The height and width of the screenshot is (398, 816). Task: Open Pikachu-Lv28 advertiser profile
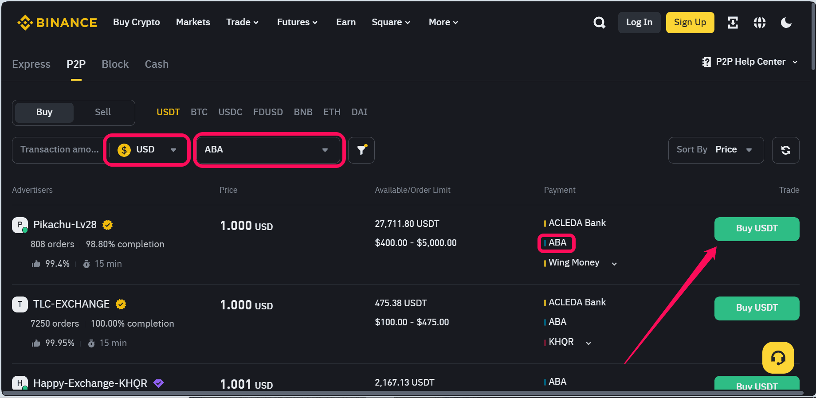pyautogui.click(x=65, y=225)
